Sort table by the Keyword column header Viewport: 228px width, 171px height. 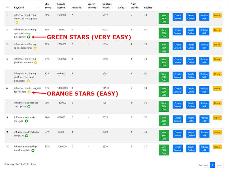point(19,8)
